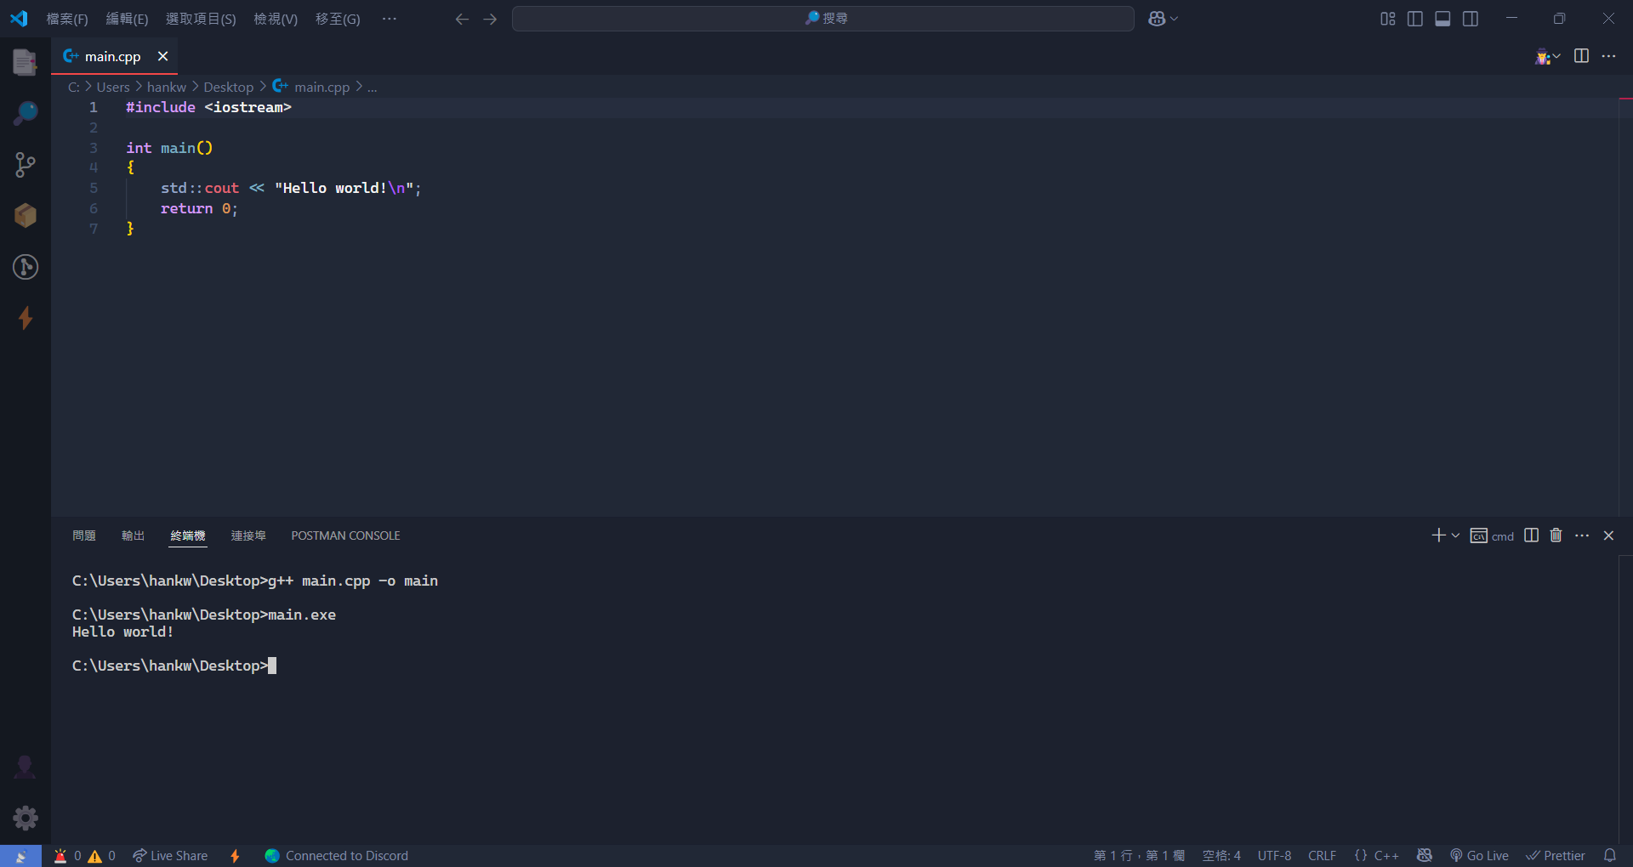Open the Git graph circular icon
Screen dimensions: 1633x867
[26, 267]
